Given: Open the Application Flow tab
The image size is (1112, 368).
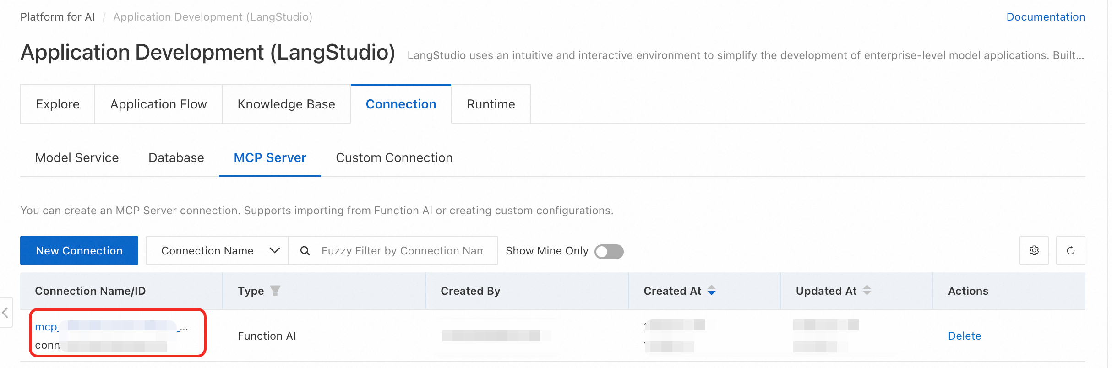Looking at the screenshot, I should click(x=158, y=104).
